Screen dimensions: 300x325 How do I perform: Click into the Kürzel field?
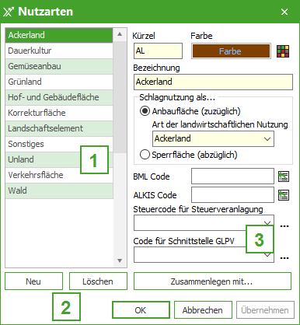click(x=158, y=51)
